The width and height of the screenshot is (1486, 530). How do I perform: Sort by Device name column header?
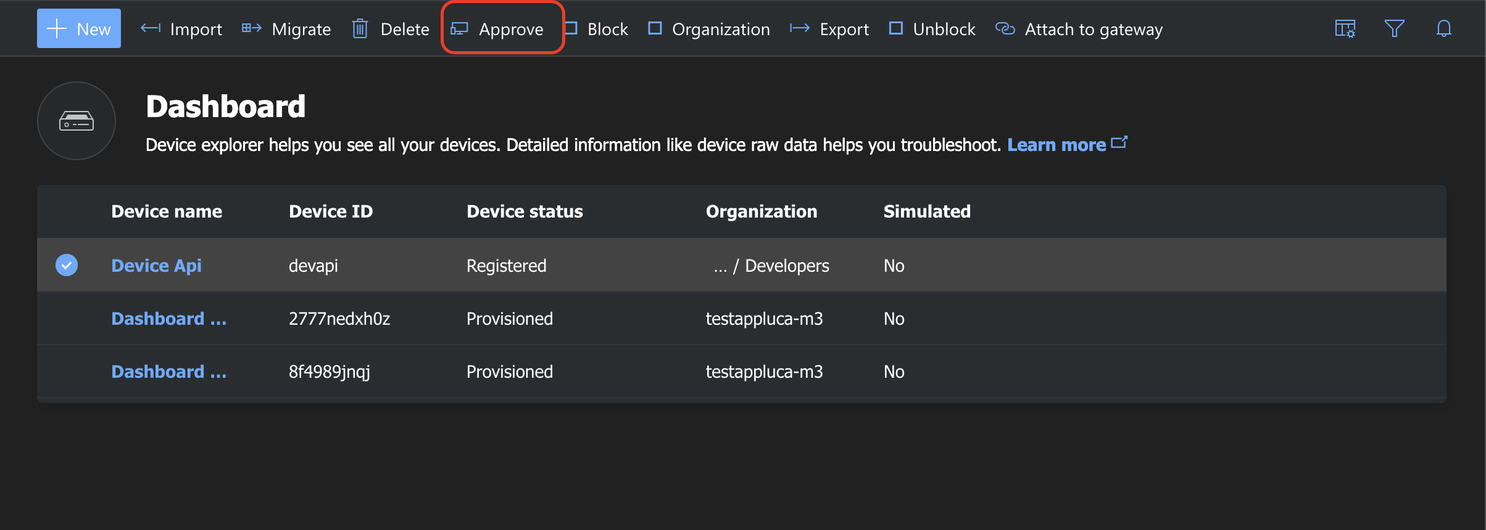tap(167, 211)
